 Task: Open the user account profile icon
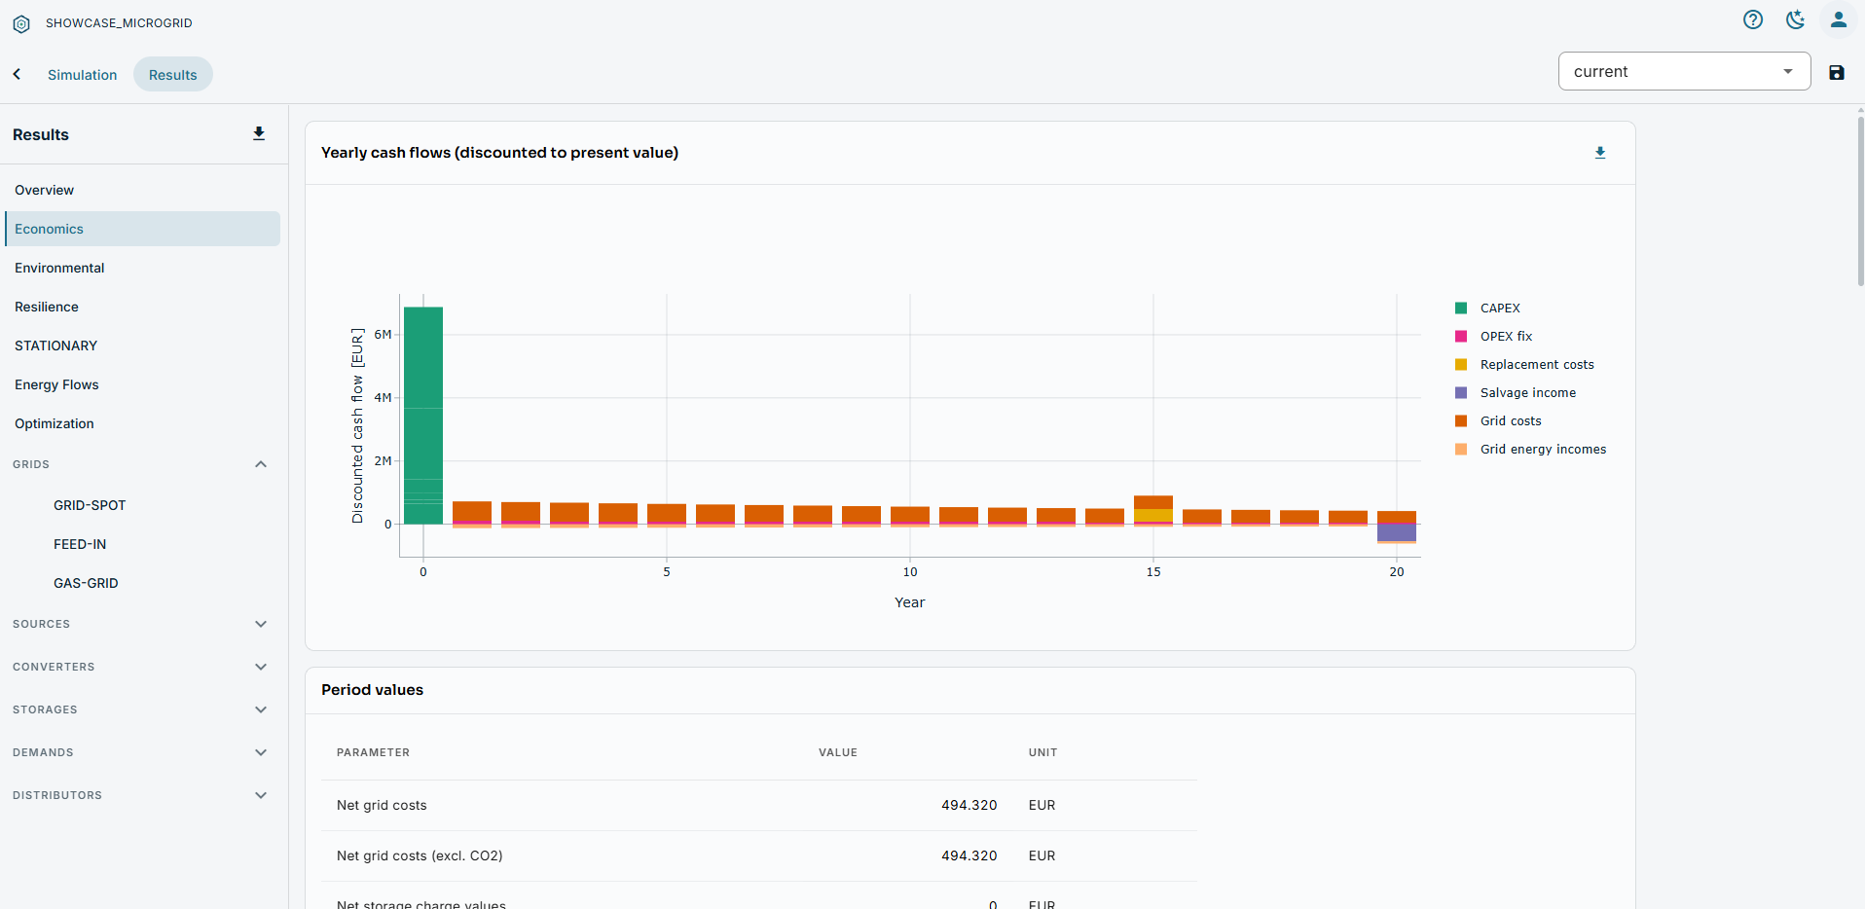1839,19
